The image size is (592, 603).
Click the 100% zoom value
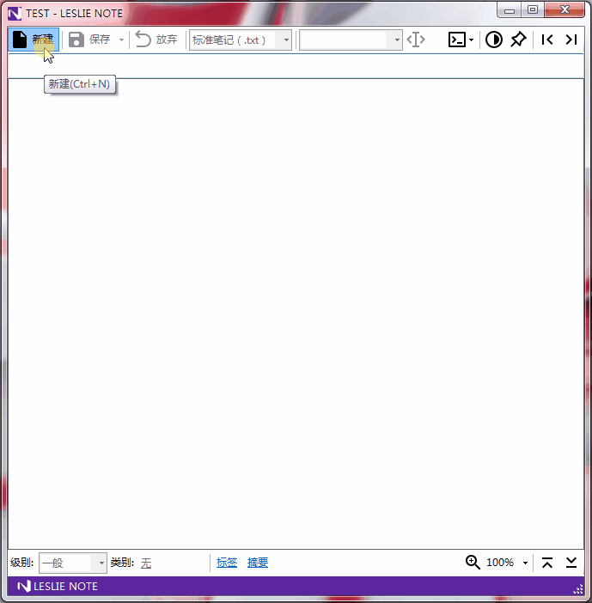coord(500,563)
